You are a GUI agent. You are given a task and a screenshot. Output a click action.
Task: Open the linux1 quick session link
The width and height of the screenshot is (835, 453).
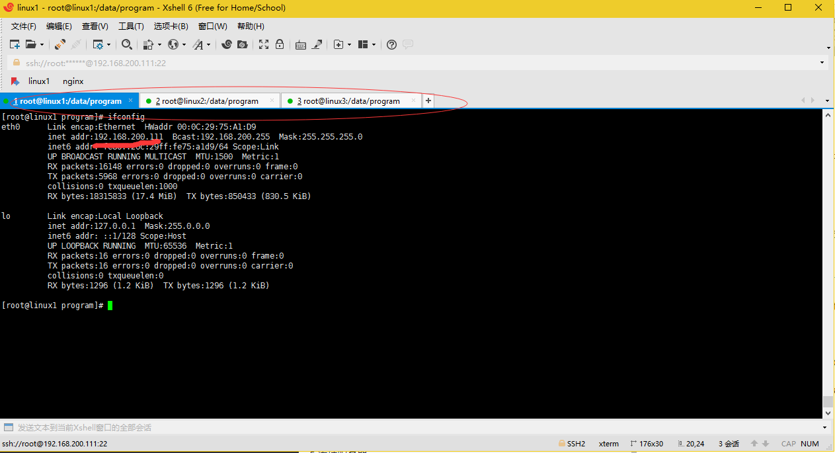pyautogui.click(x=39, y=81)
